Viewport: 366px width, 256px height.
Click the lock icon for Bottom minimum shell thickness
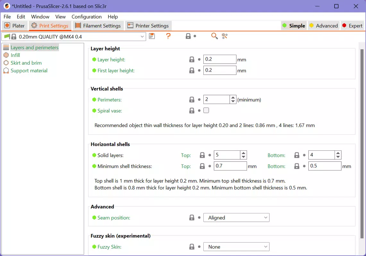point(297,166)
